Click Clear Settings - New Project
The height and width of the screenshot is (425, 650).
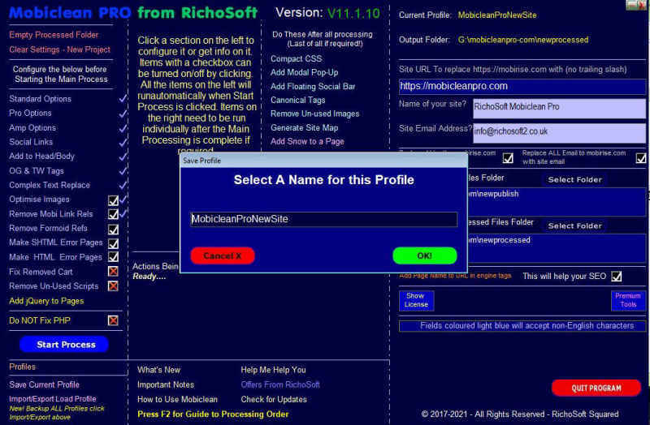(59, 49)
